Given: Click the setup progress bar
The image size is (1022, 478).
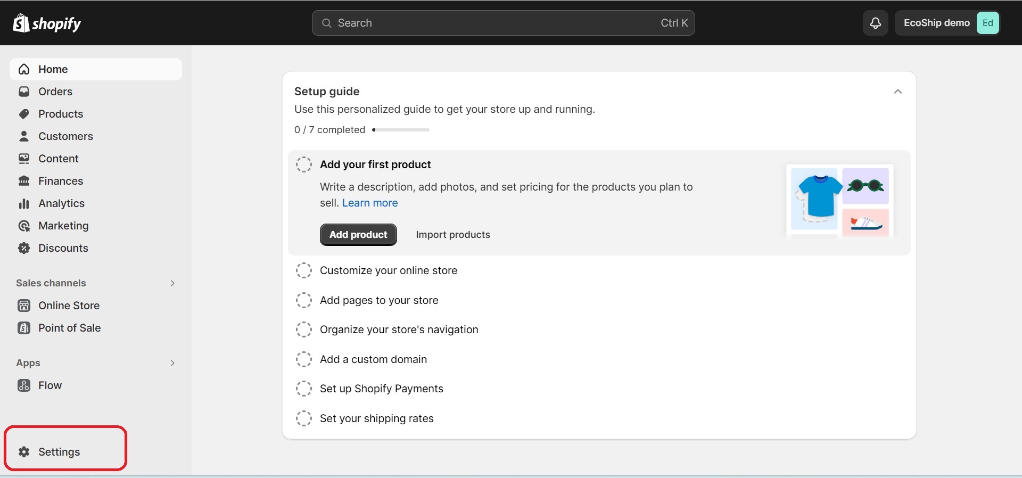Looking at the screenshot, I should point(401,130).
